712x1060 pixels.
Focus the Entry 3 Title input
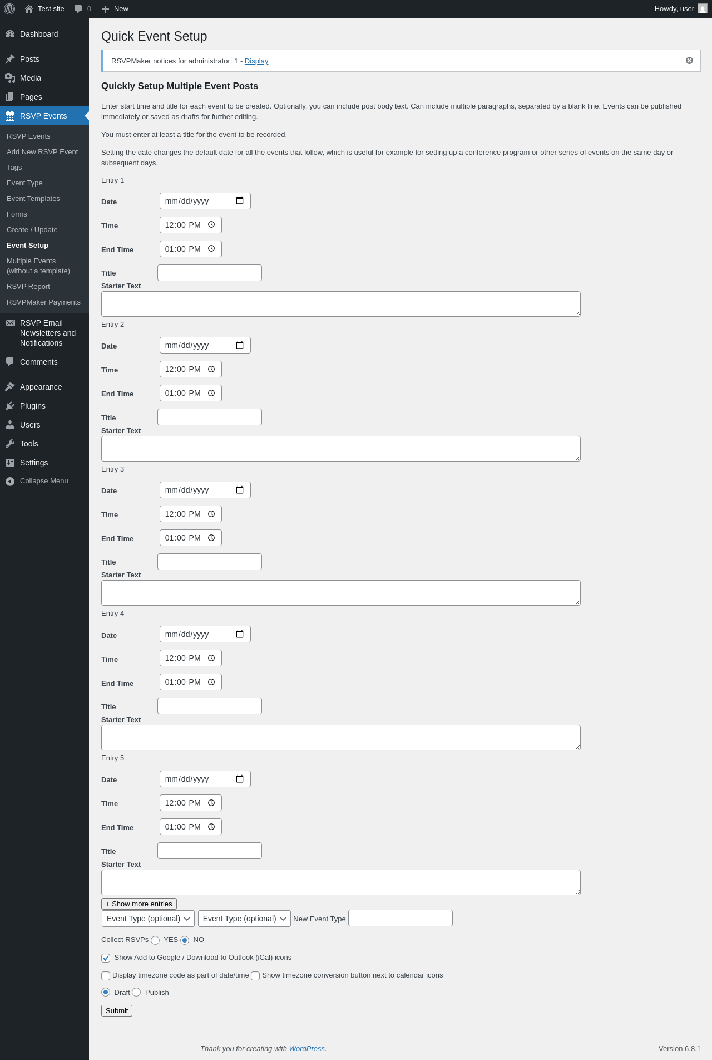(210, 562)
